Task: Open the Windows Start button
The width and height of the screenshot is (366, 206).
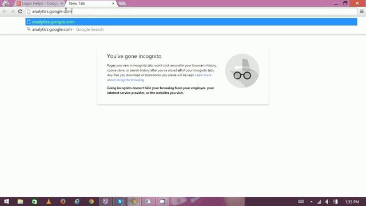Action: pos(6,201)
